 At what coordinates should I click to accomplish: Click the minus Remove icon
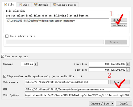tap(114, 25)
